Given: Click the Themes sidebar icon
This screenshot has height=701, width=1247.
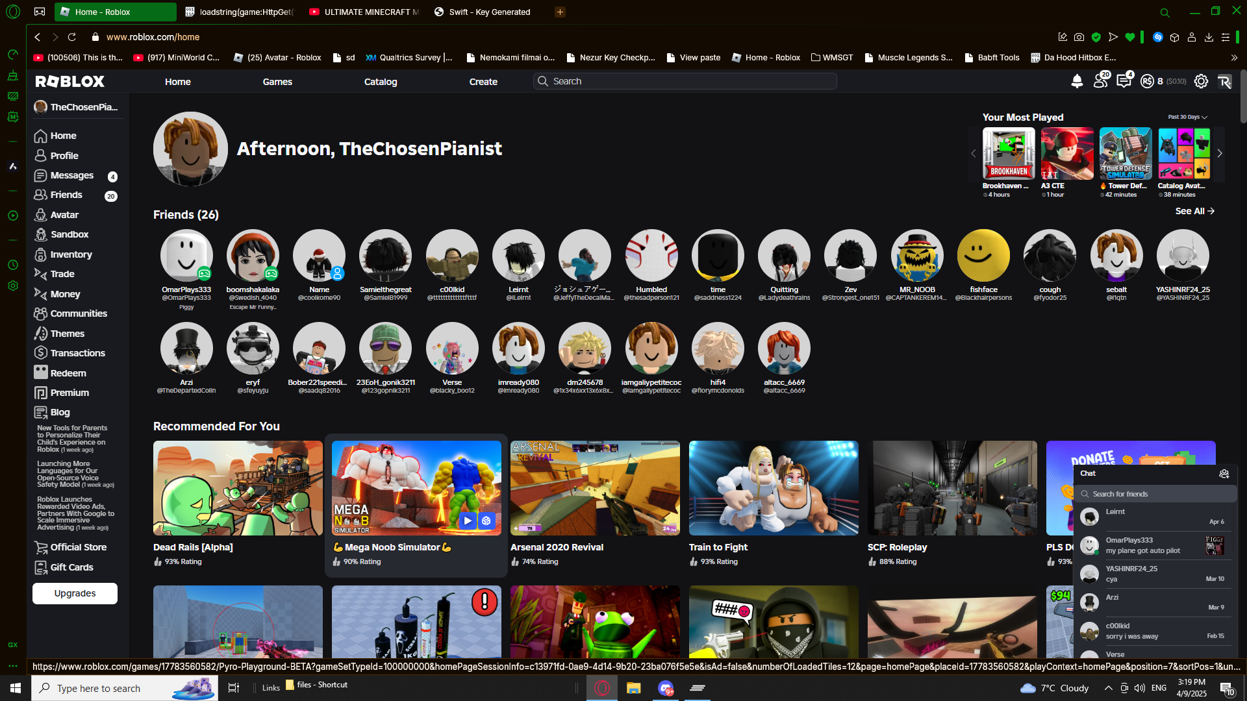Looking at the screenshot, I should click(40, 334).
